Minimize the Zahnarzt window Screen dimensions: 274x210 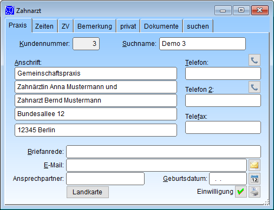pos(223,10)
